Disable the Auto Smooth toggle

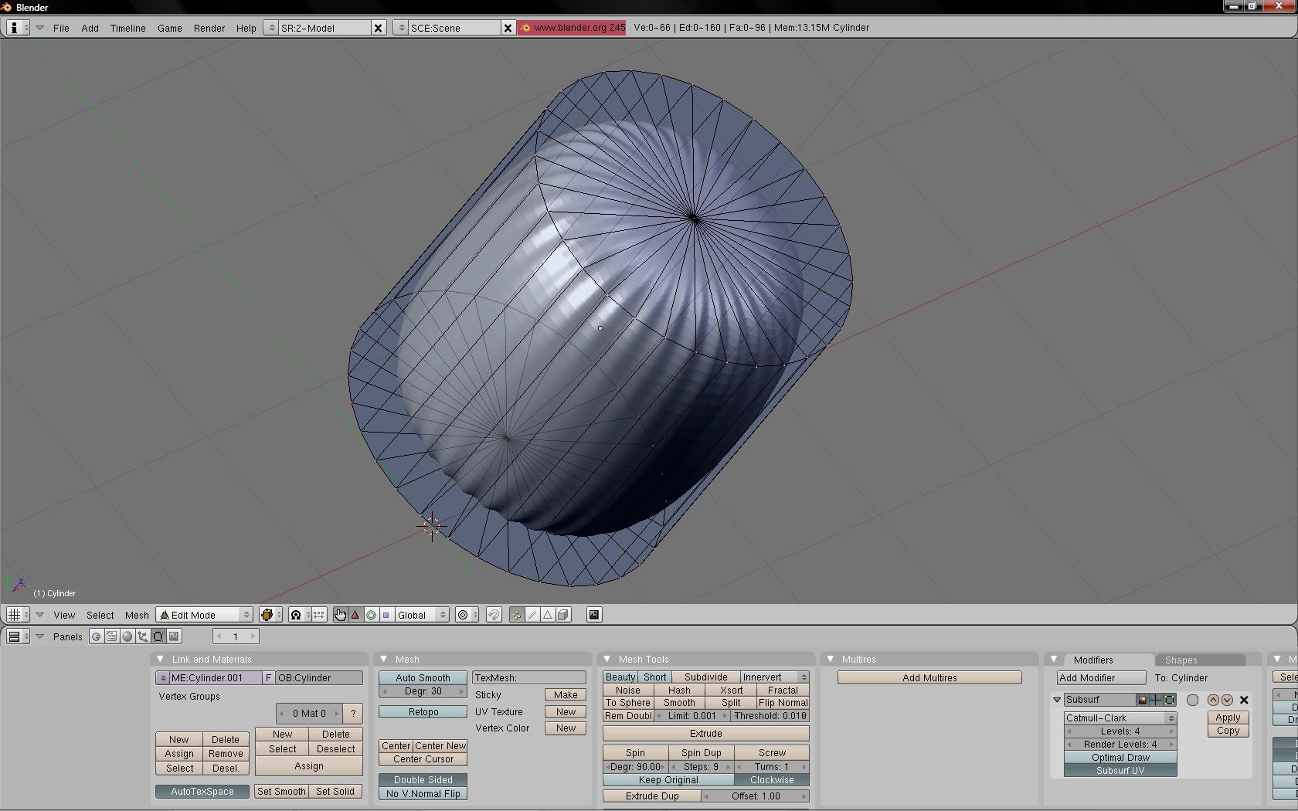(x=423, y=678)
